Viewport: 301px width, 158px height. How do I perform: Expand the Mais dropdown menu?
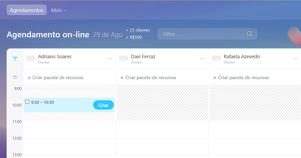[59, 10]
